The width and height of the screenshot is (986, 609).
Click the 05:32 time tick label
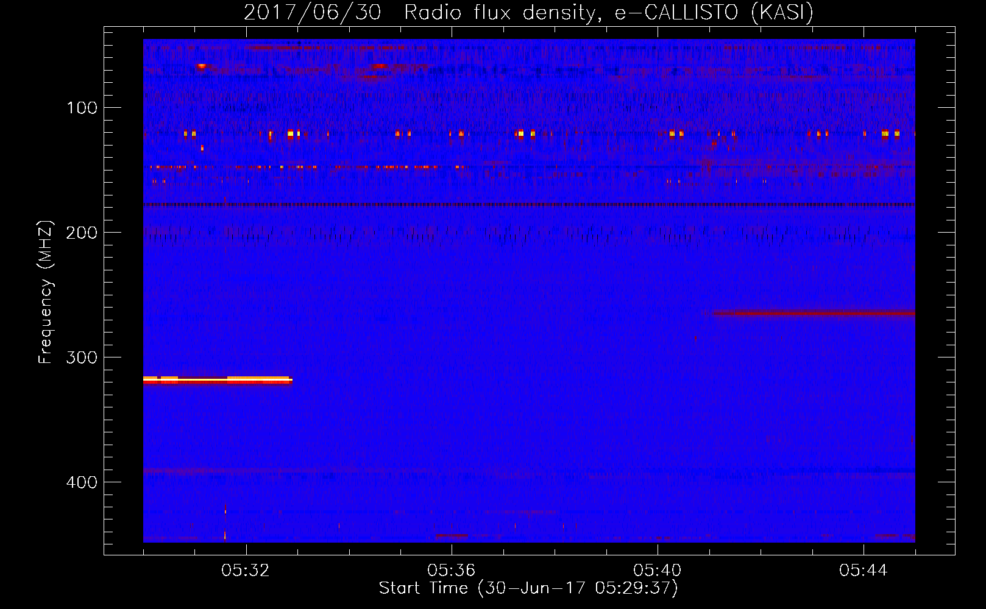pyautogui.click(x=246, y=571)
